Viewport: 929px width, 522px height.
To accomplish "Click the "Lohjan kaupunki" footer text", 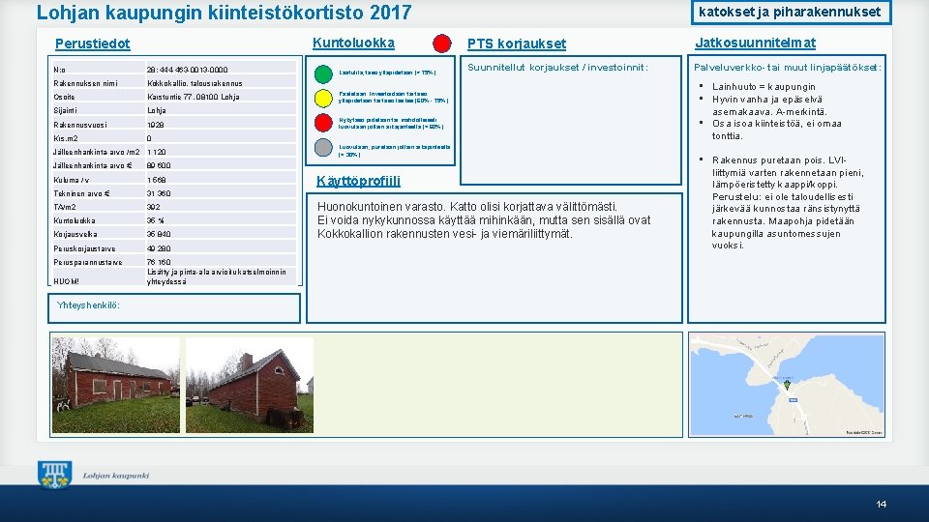I will tap(116, 476).
